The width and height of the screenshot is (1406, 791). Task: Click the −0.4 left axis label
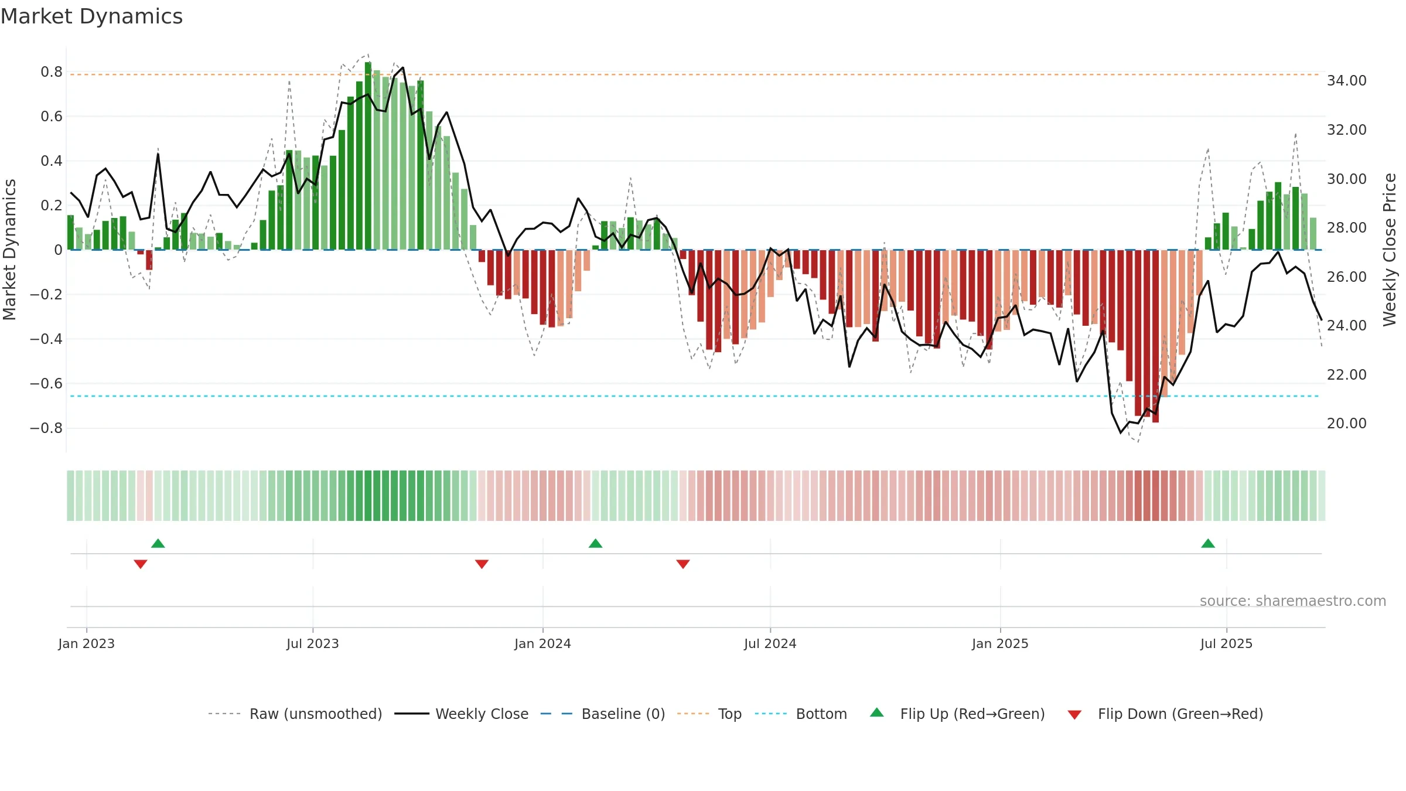pyautogui.click(x=46, y=339)
